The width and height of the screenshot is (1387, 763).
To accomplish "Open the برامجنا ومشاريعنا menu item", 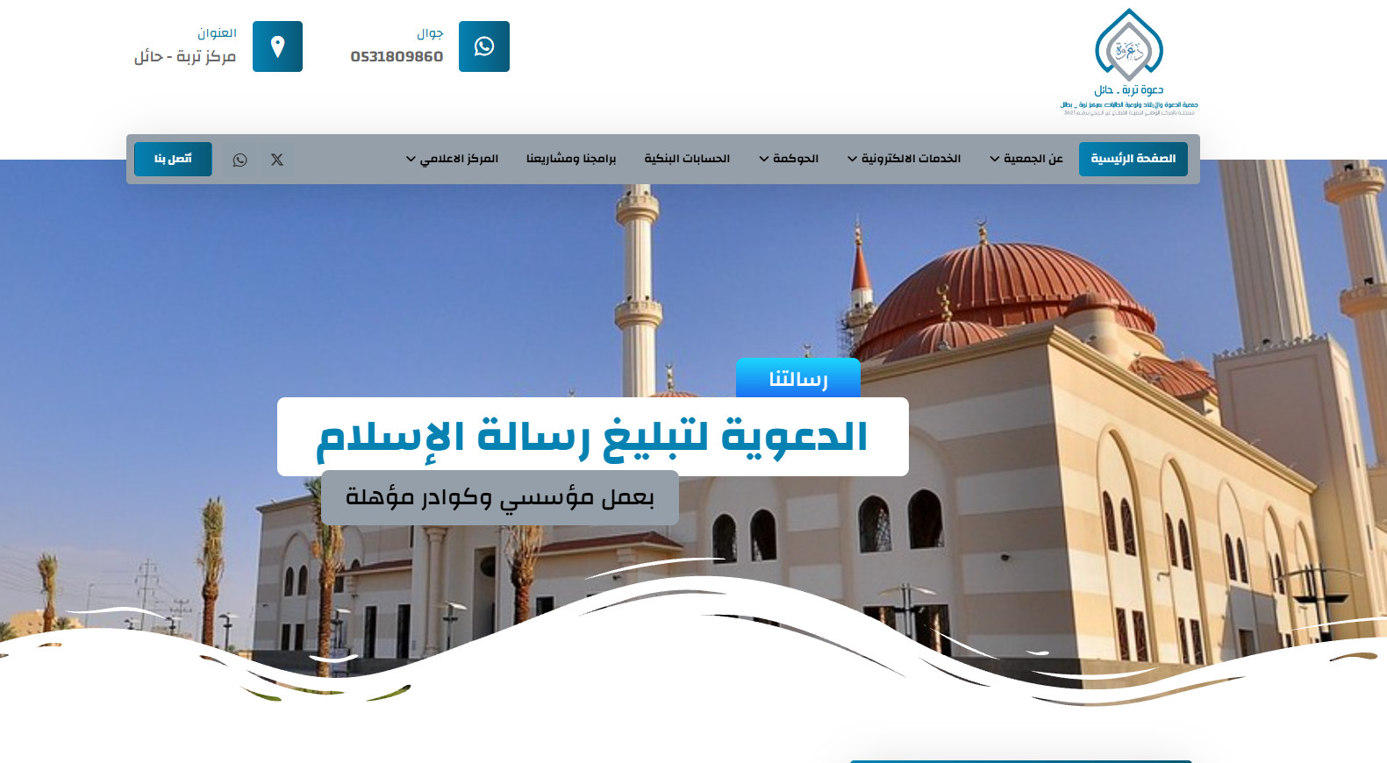I will (x=571, y=159).
